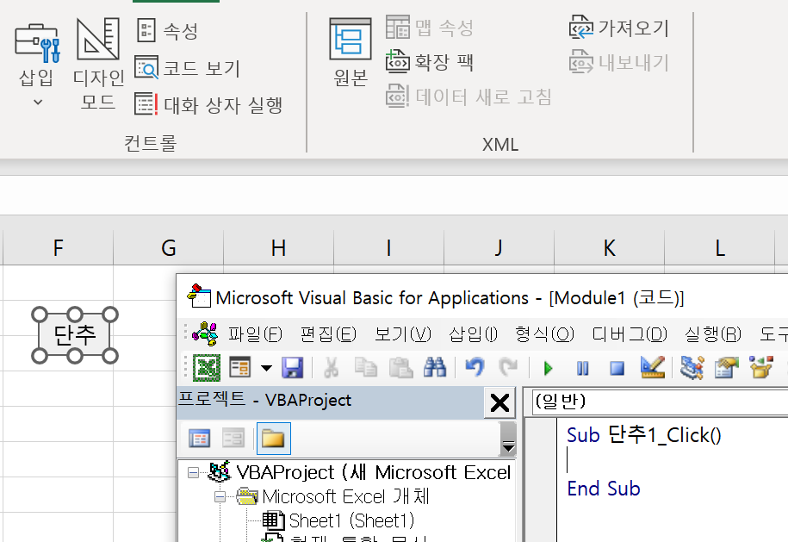
Task: Click the Break pause icon
Action: (582, 369)
